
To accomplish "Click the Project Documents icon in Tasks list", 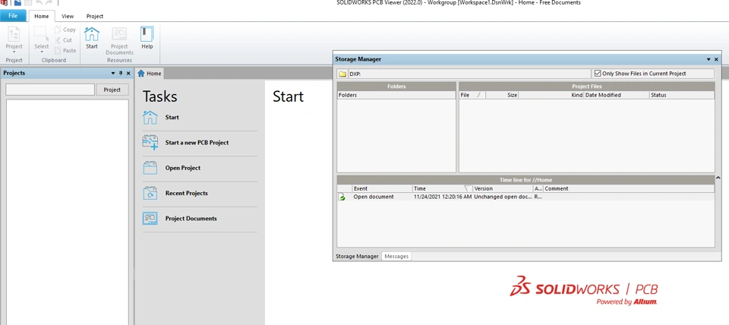I will pos(150,218).
